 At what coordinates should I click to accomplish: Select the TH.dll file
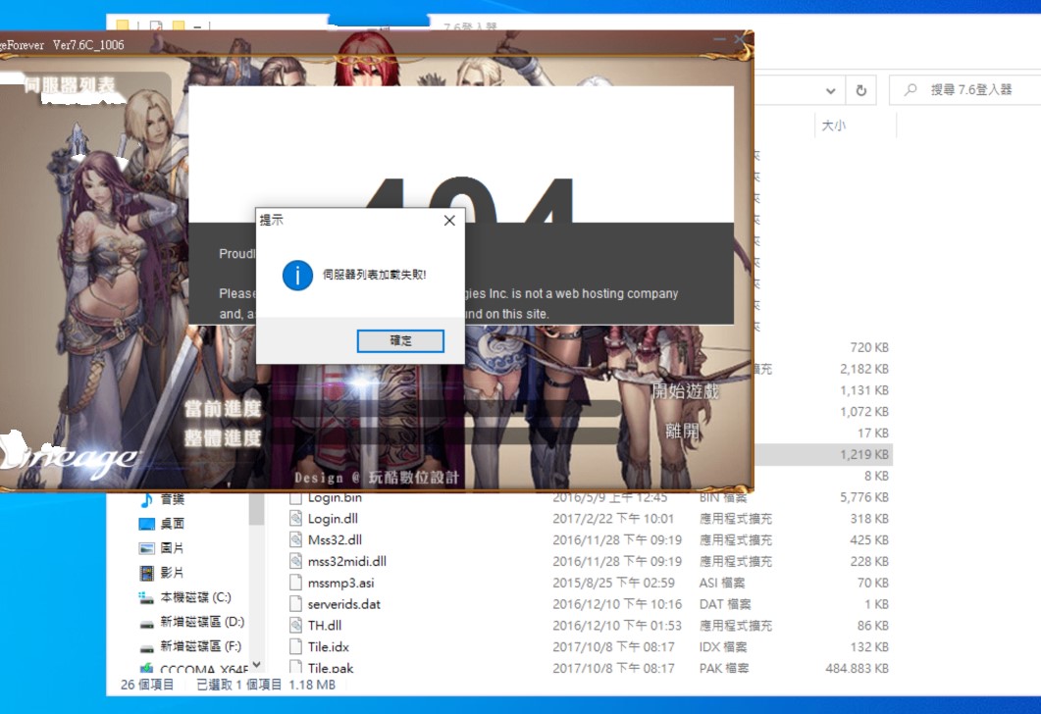point(325,626)
